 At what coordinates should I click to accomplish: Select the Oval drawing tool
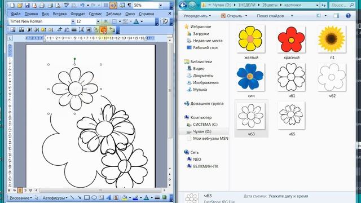(94, 197)
